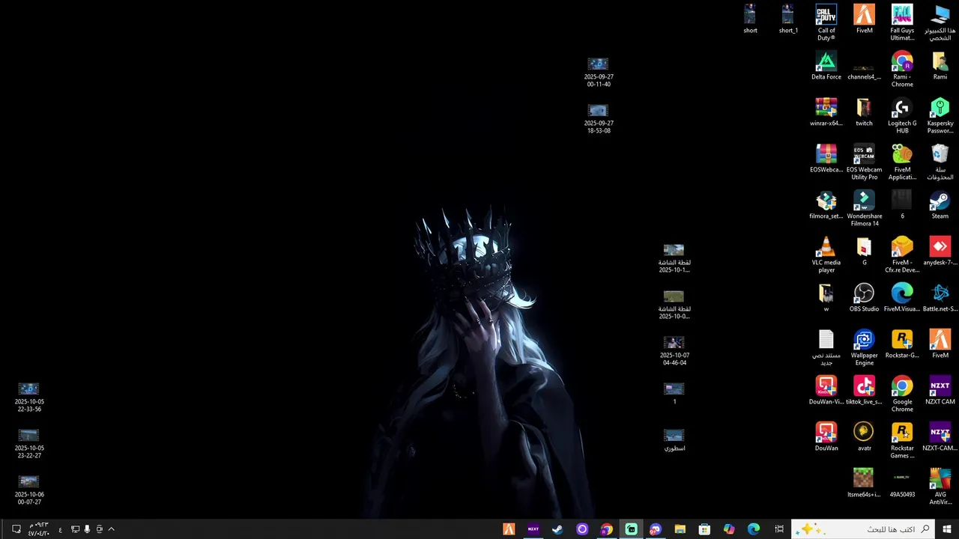Select the Google Chrome desktop shortcut

click(902, 394)
